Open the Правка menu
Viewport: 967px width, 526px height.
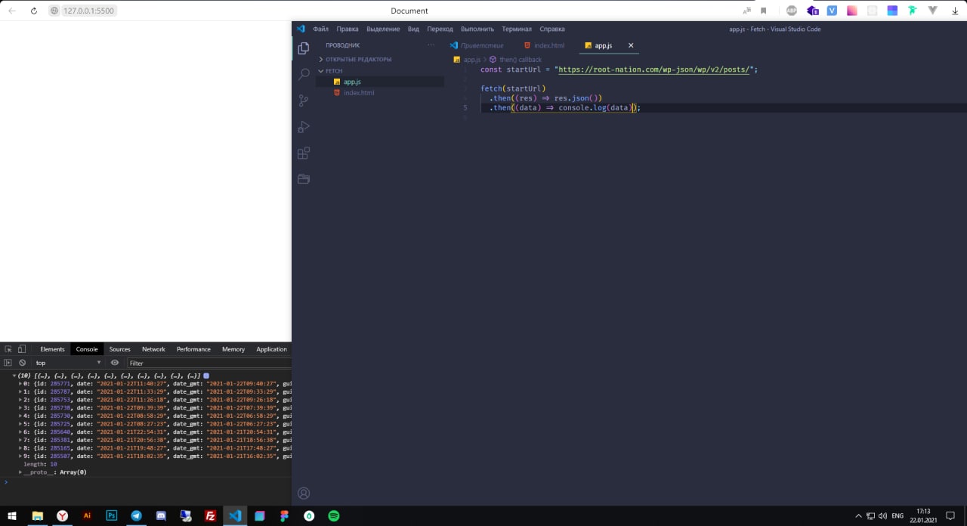[x=348, y=29]
